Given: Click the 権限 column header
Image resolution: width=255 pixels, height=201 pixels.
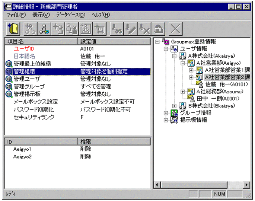Looking at the screenshot, I should point(114,142).
